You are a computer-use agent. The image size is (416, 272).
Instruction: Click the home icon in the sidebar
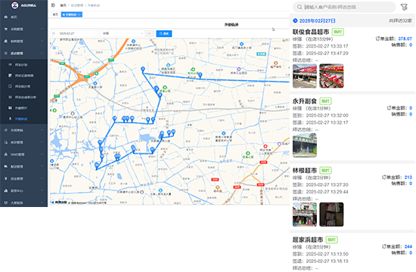[6, 17]
